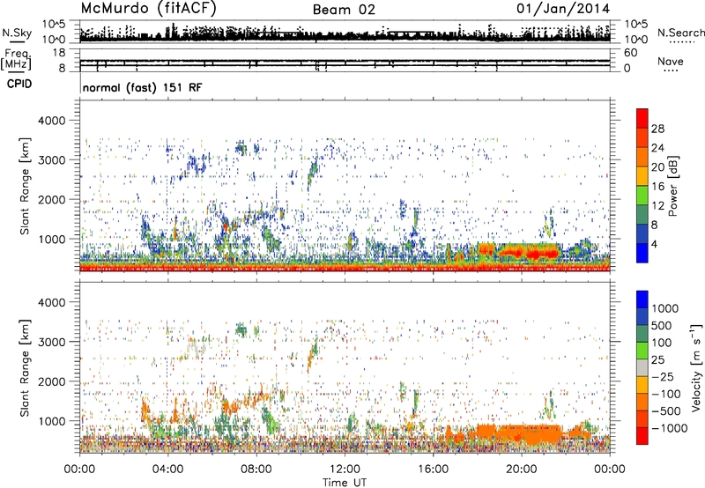Viewport: 705px width, 488px height.
Task: Click the "N.Sky" legend label
Action: click(x=17, y=33)
